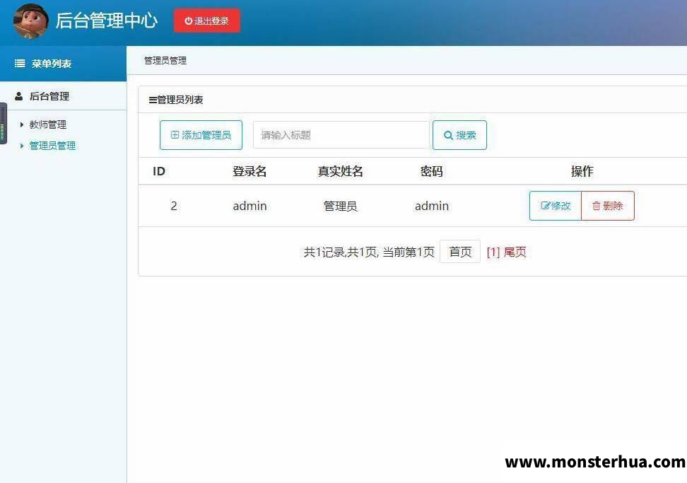Click the 搜索 search button

459,135
